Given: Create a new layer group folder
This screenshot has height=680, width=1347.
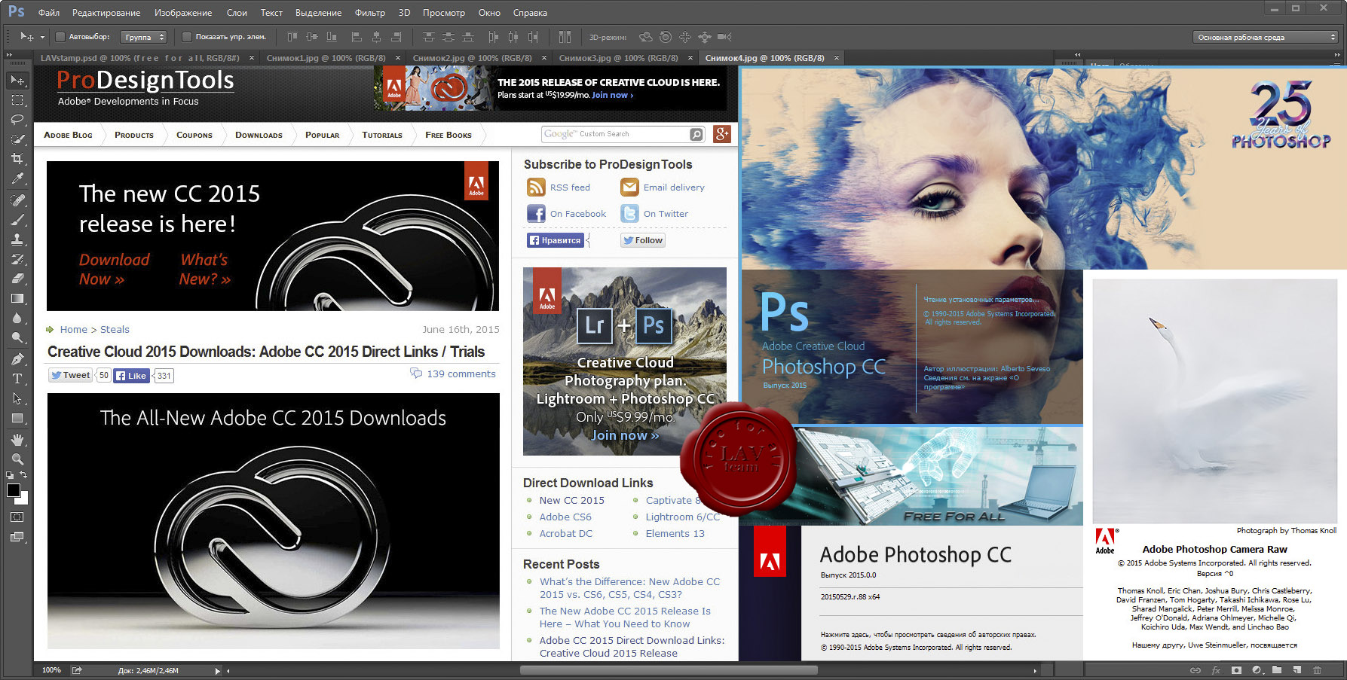Looking at the screenshot, I should (1277, 669).
